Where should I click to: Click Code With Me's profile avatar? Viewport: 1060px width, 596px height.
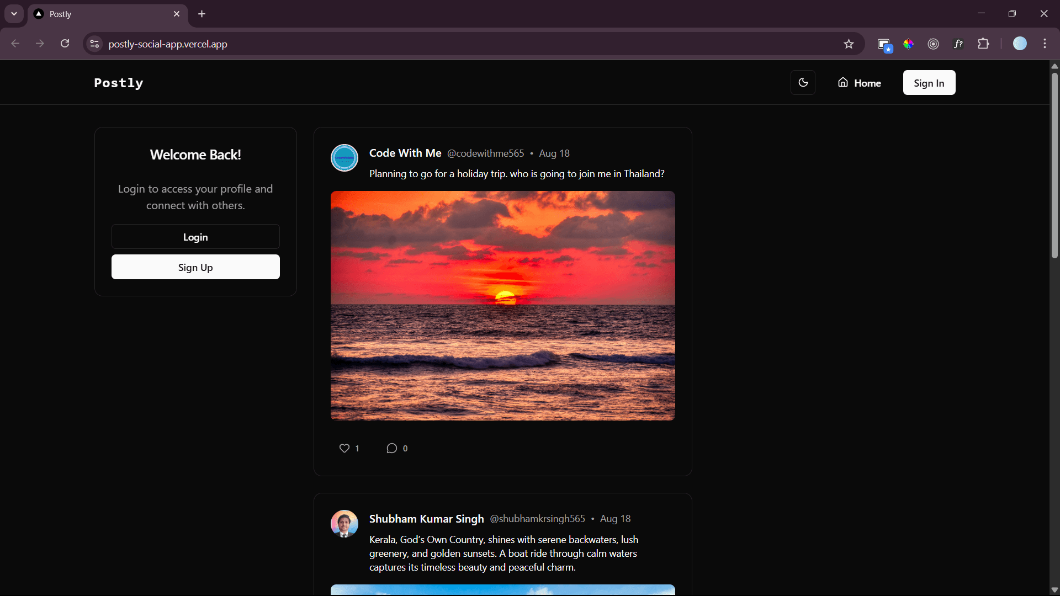(344, 158)
